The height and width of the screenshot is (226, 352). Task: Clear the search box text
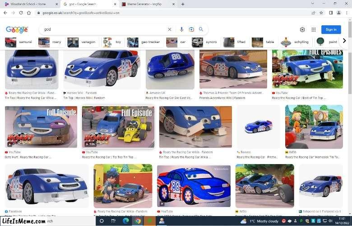pos(170,29)
